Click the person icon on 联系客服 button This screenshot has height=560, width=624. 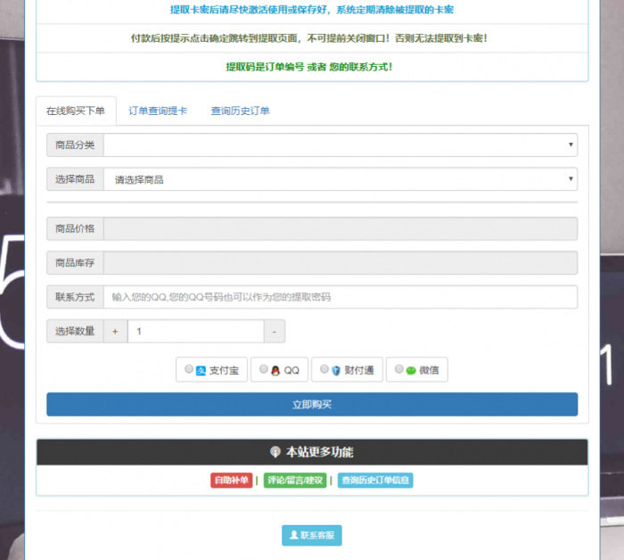[293, 536]
